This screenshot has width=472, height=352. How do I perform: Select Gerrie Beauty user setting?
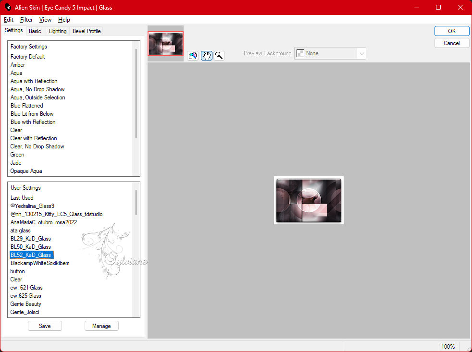pyautogui.click(x=25, y=303)
